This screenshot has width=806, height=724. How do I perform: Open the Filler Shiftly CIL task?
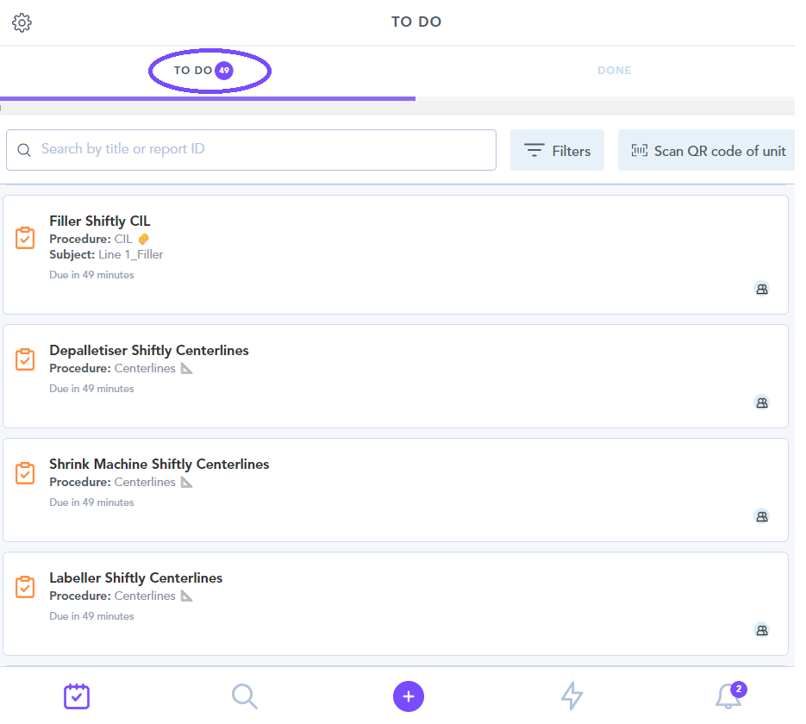[x=100, y=222]
